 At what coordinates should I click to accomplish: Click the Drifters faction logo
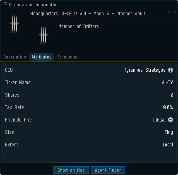(43, 35)
